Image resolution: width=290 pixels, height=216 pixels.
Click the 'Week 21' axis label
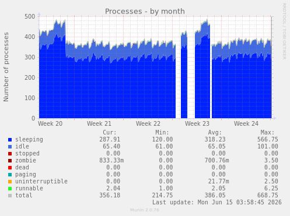pos(99,123)
